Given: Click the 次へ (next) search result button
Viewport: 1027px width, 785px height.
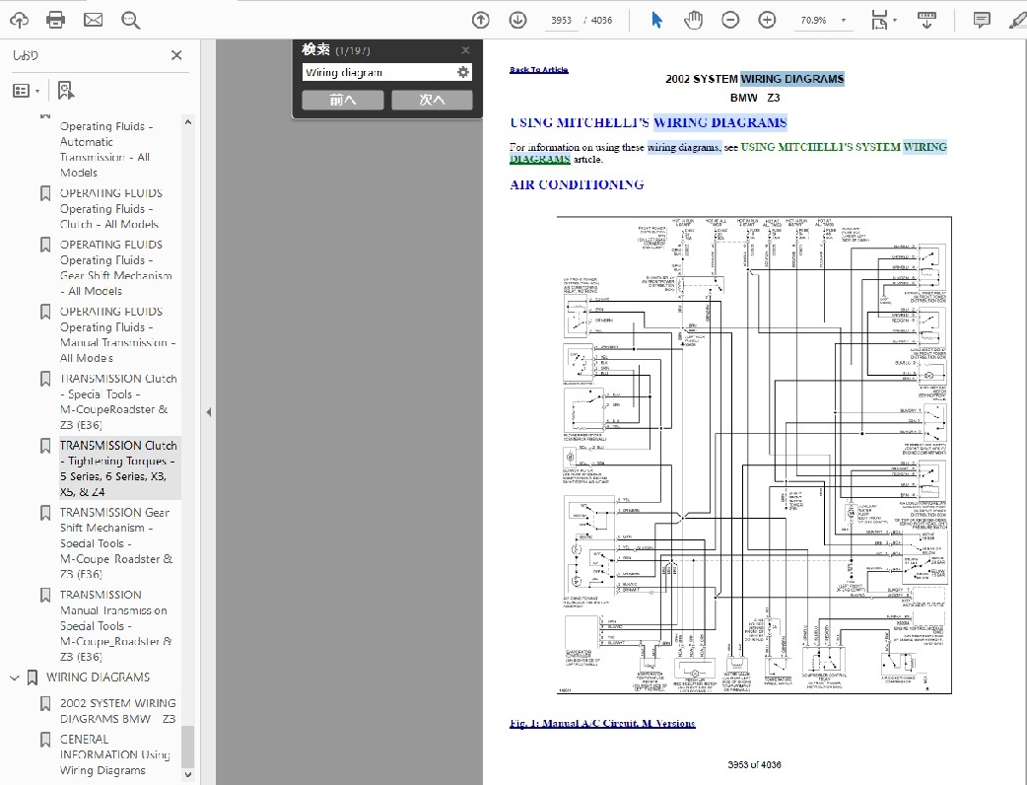Looking at the screenshot, I should click(x=432, y=100).
